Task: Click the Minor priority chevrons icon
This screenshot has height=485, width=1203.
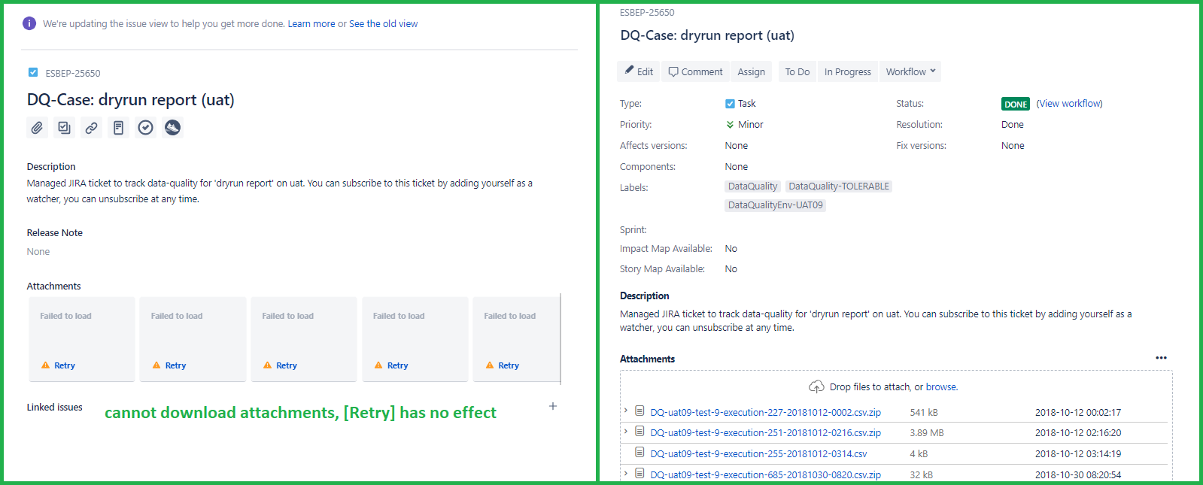Action: pyautogui.click(x=730, y=125)
